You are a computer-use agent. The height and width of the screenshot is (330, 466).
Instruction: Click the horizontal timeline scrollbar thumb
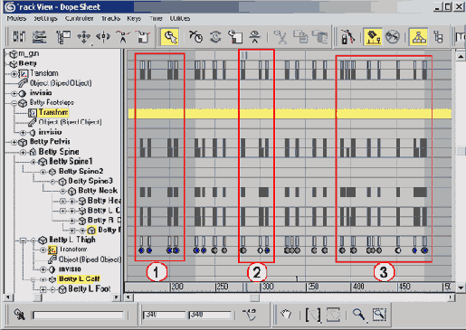pos(255,297)
